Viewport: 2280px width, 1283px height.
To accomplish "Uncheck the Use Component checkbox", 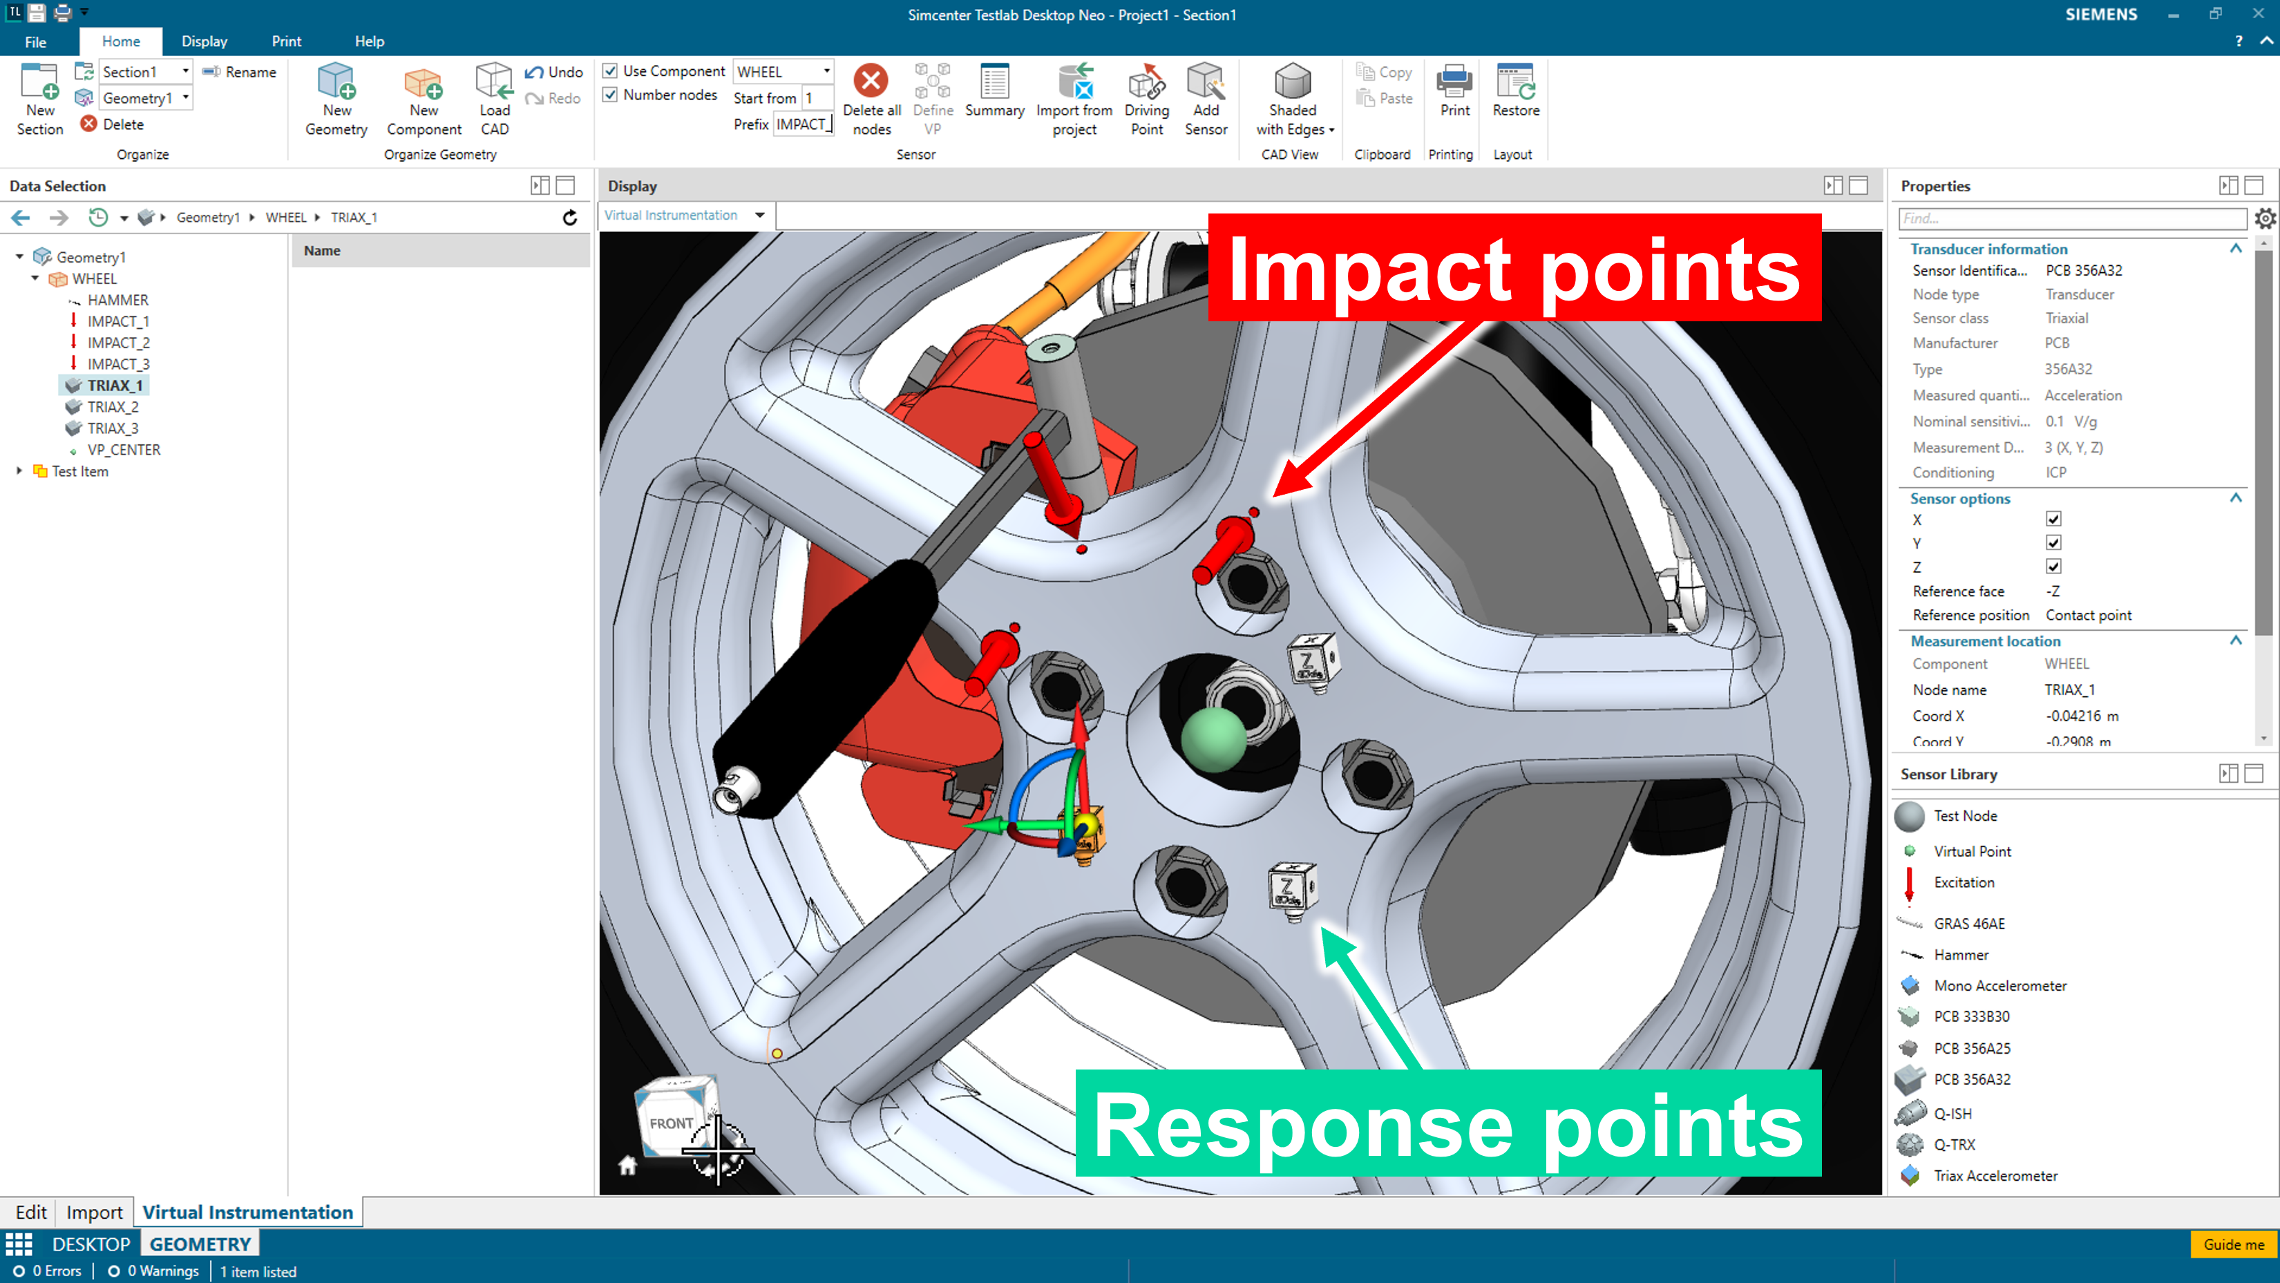I will 610,70.
